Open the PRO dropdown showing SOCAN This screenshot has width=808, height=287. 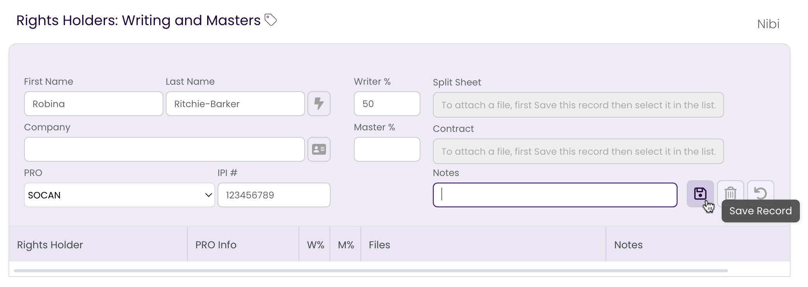click(x=119, y=195)
